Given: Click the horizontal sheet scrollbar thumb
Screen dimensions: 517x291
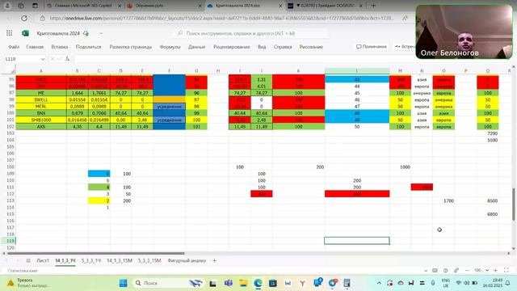Looking at the screenshot, I should [95, 253].
